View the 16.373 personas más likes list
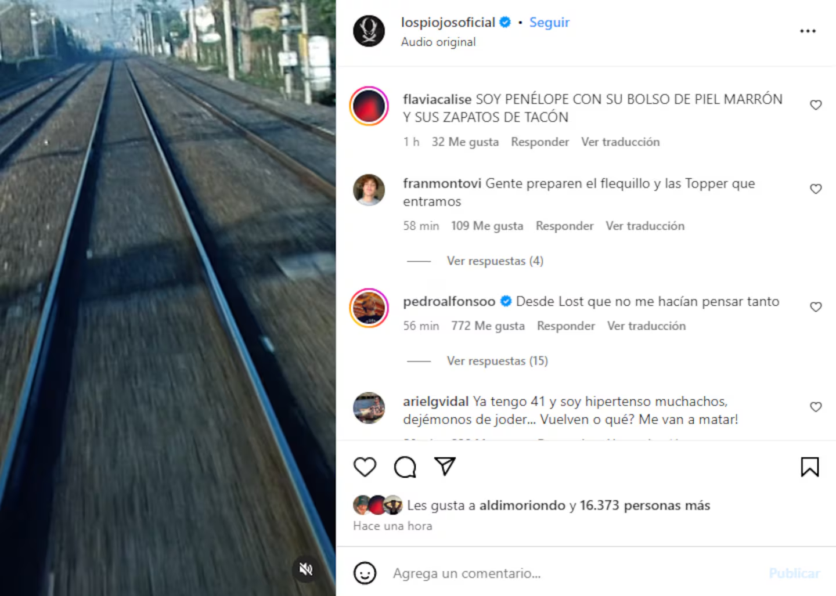The width and height of the screenshot is (836, 596). (644, 505)
